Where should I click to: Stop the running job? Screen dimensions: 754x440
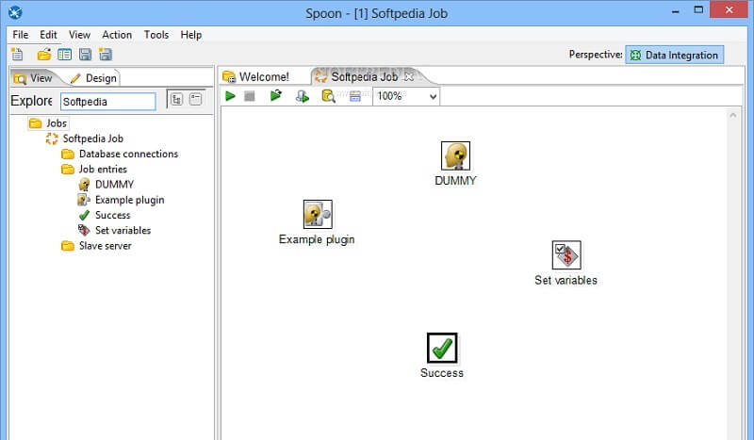click(x=249, y=96)
